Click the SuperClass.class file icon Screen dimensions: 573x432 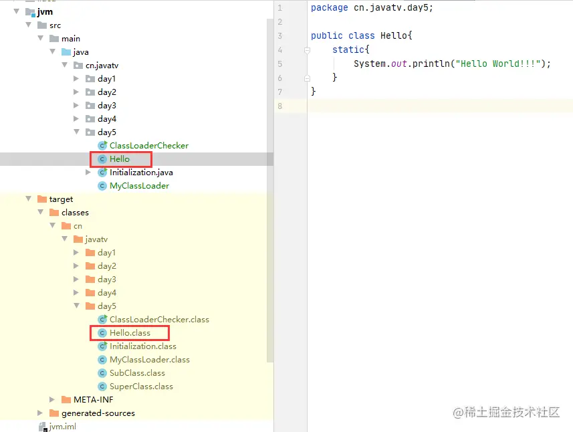[x=102, y=387]
